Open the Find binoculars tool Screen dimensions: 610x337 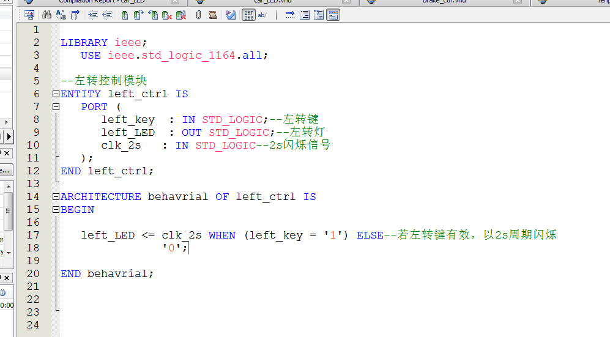coord(46,15)
